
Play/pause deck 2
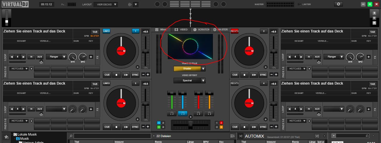coord(254,75)
